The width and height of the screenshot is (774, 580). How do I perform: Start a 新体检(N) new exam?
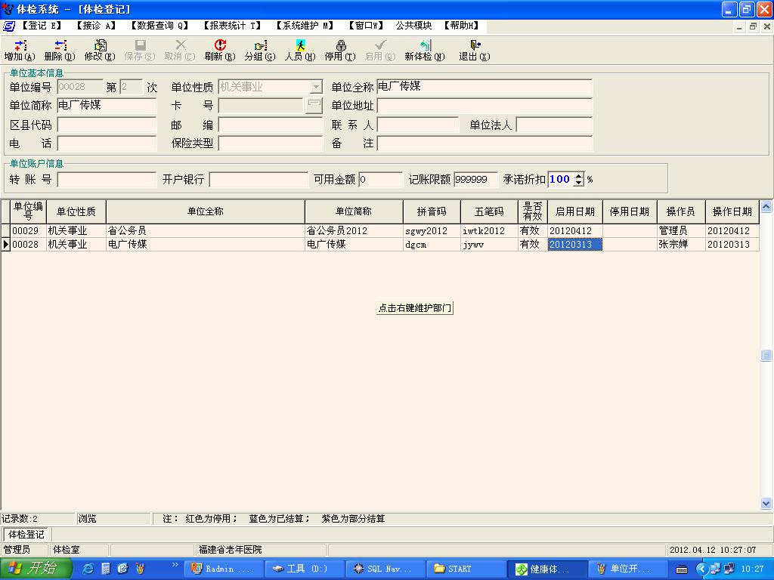(x=425, y=51)
